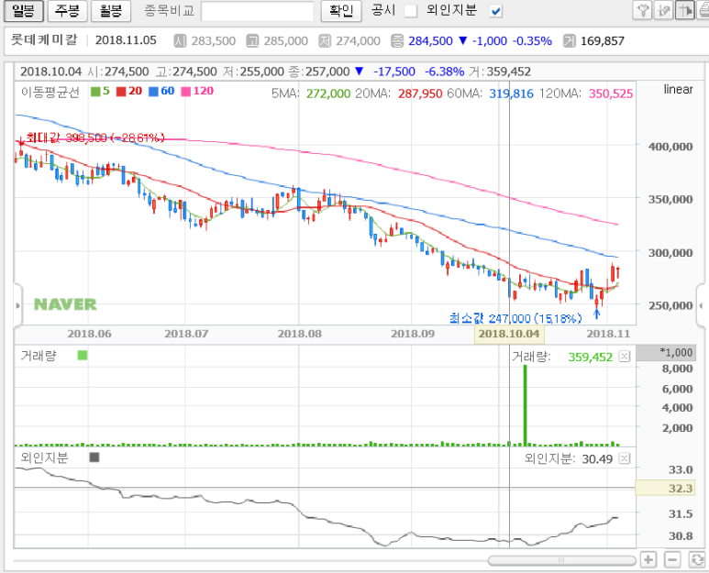Image resolution: width=709 pixels, height=573 pixels.
Task: Toggle the 5-day moving average swatch
Action: tap(95, 93)
